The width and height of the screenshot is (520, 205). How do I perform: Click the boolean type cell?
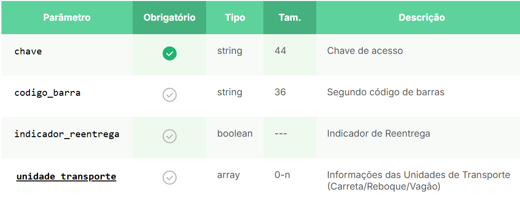pyautogui.click(x=235, y=134)
